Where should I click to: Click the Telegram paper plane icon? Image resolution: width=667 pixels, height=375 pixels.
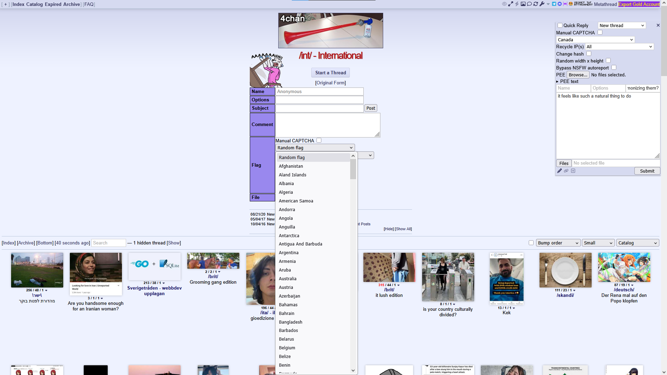coord(554,4)
